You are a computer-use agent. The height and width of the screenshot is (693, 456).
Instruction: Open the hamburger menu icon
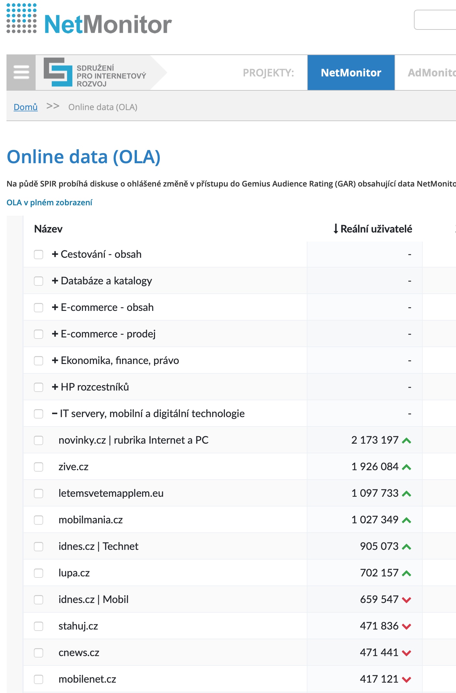(x=21, y=72)
